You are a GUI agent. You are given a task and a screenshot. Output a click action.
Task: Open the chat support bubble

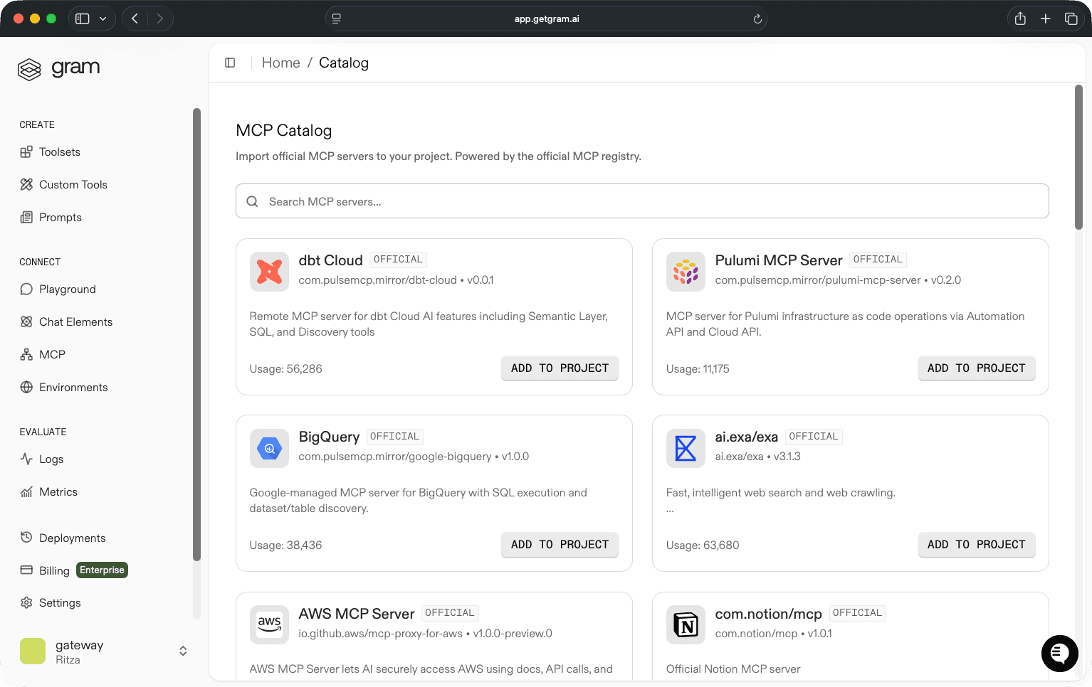(x=1059, y=654)
